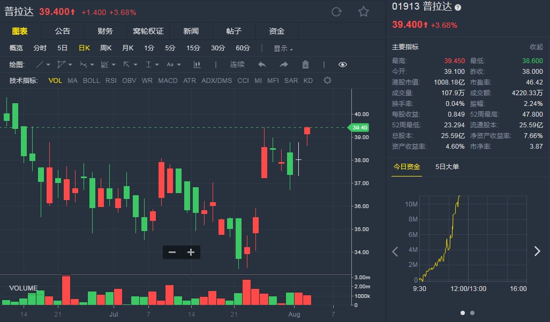Click the undo arrow in drawing toolbar
The image size is (550, 322).
(262, 65)
